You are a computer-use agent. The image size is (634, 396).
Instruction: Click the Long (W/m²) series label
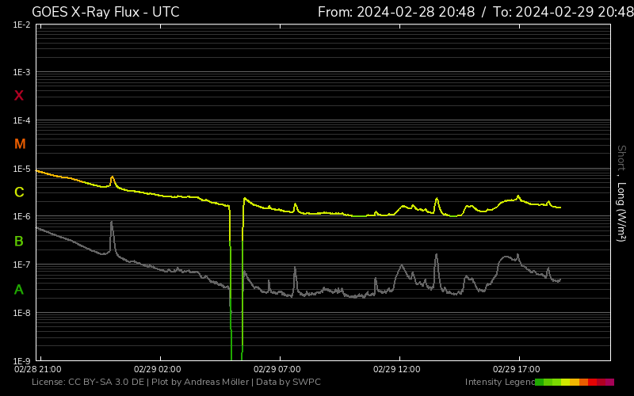pos(621,211)
